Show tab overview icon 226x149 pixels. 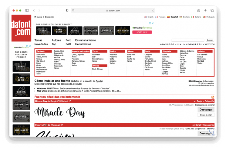click(212, 10)
